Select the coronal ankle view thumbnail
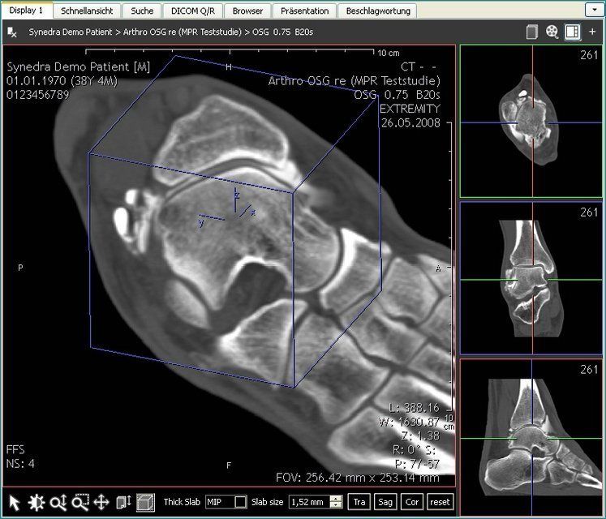 tap(532, 279)
